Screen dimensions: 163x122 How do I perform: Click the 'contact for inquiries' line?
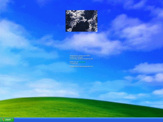pyautogui.click(x=76, y=57)
